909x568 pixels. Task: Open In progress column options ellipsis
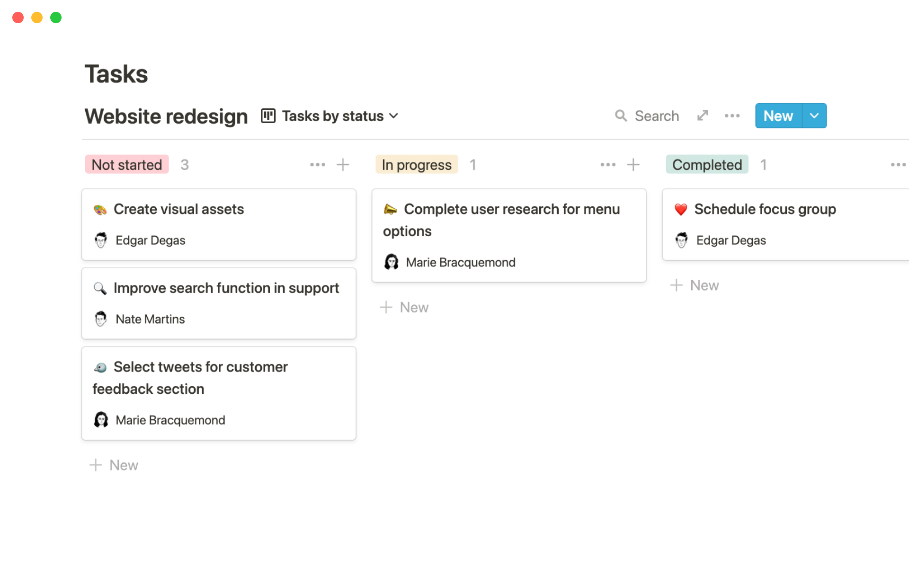pyautogui.click(x=607, y=165)
